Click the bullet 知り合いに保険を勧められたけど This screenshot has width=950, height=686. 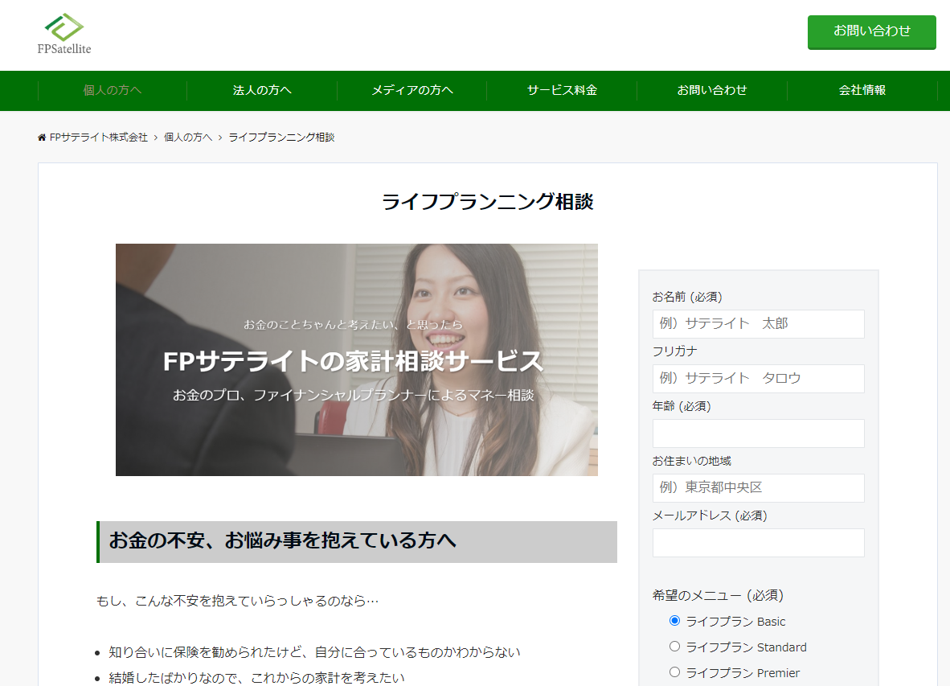(x=314, y=653)
